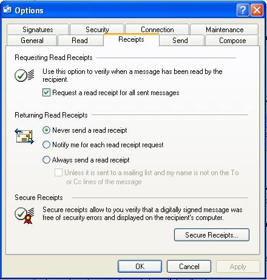The width and height of the screenshot is (267, 280).
Task: Switch to the General tab
Action: [x=32, y=41]
